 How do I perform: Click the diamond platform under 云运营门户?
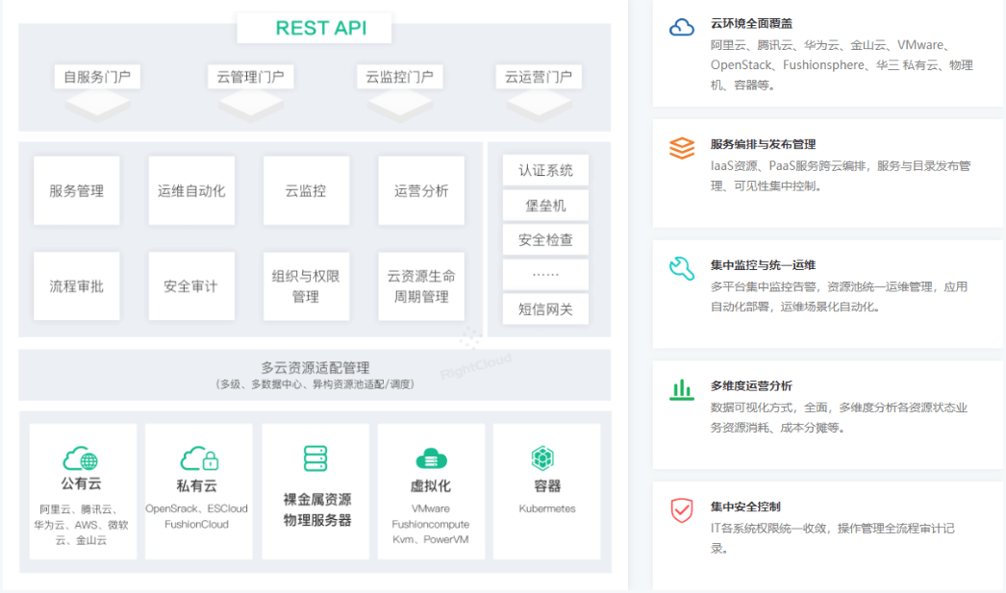[x=539, y=105]
